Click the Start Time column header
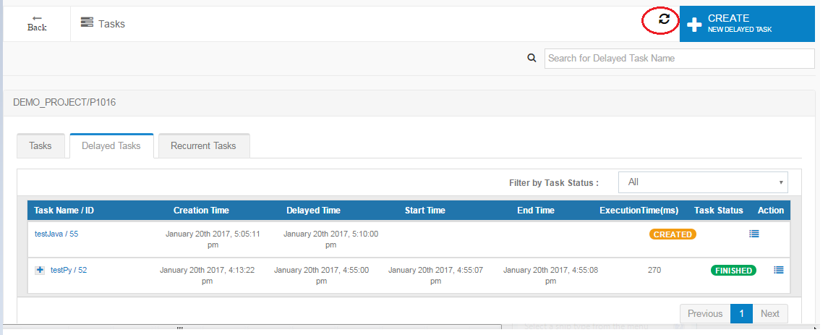This screenshot has width=828, height=335. pyautogui.click(x=425, y=211)
